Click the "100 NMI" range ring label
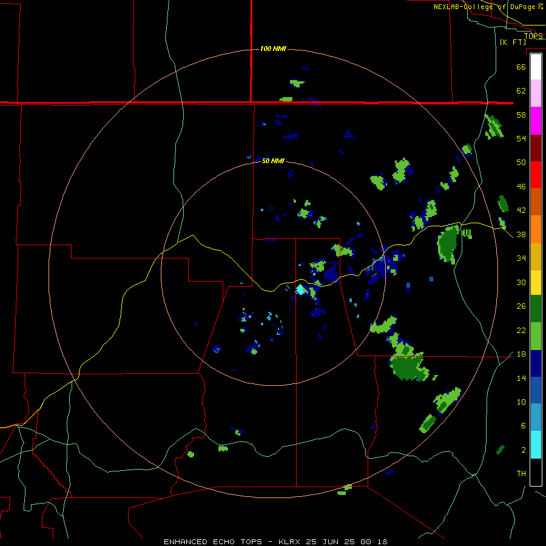 (273, 49)
